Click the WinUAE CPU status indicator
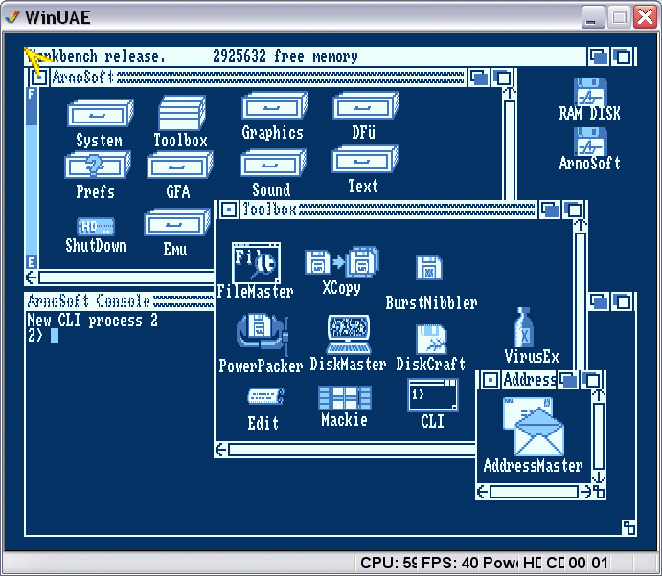This screenshot has width=662, height=576. tap(388, 563)
